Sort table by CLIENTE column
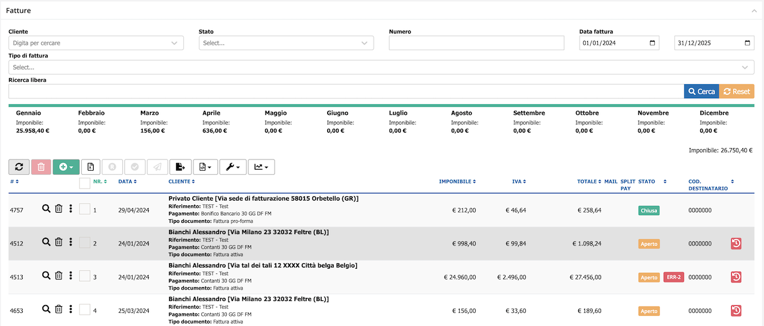The height and width of the screenshot is (326, 764). tap(181, 182)
